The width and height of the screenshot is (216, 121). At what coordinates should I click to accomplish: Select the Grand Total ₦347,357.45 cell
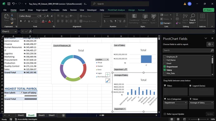click(30, 73)
